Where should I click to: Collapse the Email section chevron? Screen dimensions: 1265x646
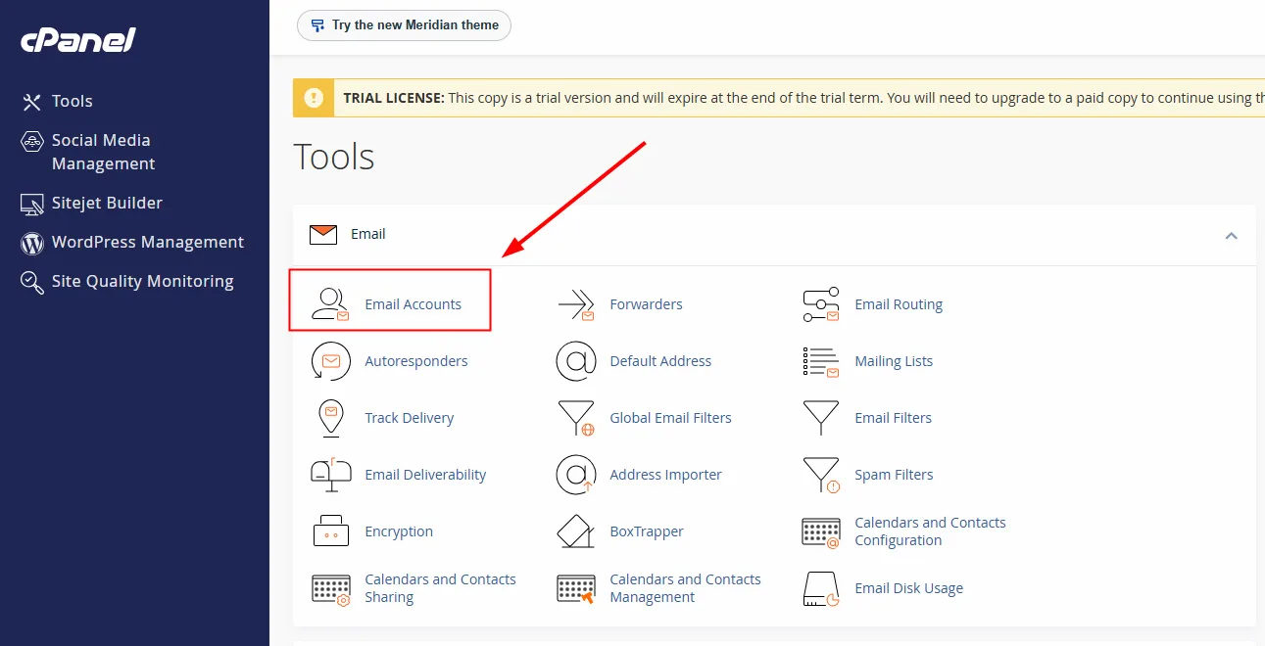click(x=1232, y=235)
